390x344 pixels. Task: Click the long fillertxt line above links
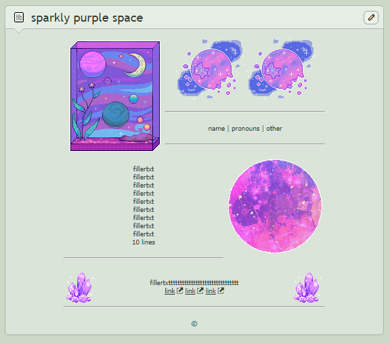coord(194,282)
